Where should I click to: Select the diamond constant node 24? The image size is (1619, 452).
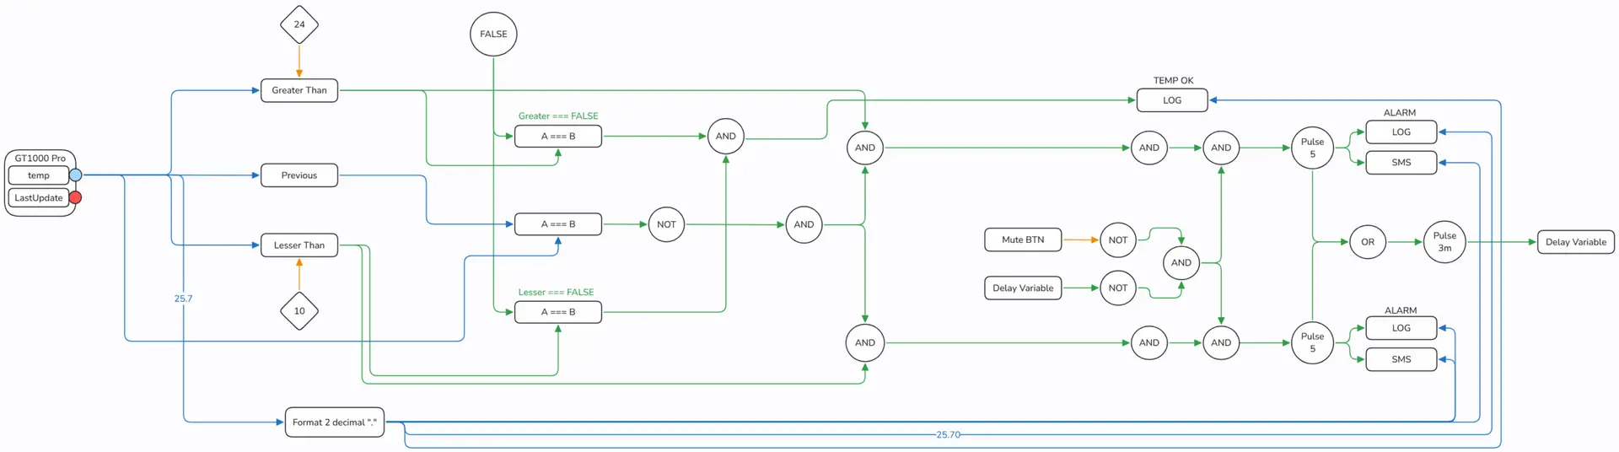[299, 24]
